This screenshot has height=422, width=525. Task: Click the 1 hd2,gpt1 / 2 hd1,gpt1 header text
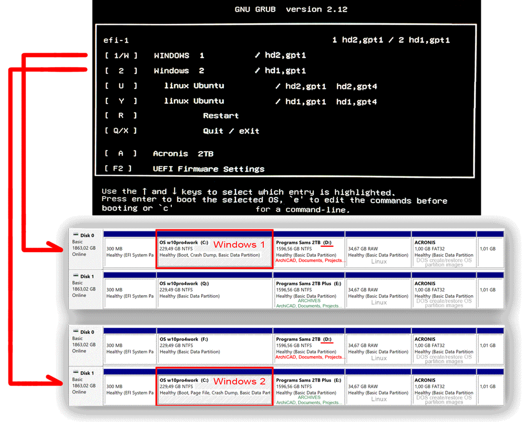point(391,40)
